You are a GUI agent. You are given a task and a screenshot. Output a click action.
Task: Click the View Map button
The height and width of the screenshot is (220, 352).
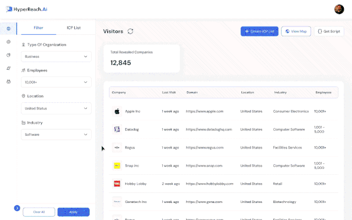[x=295, y=31]
